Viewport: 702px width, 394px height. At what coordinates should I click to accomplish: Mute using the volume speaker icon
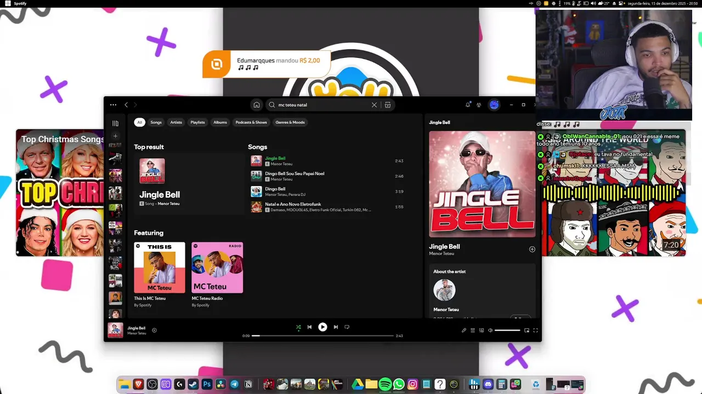490,331
